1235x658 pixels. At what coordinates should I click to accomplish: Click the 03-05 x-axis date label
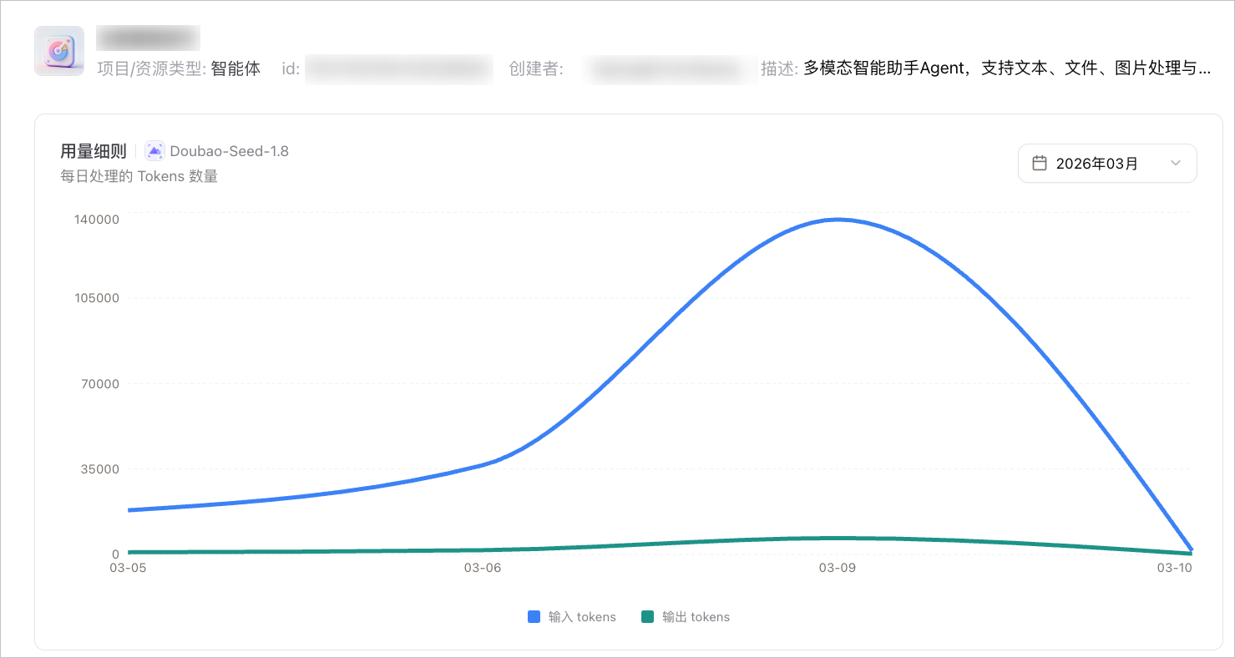(128, 569)
